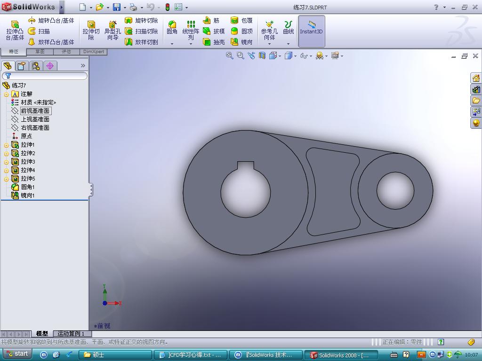Open dropdown arrow under Linear Pattern
Screen dimensions: 482x361
(191, 44)
